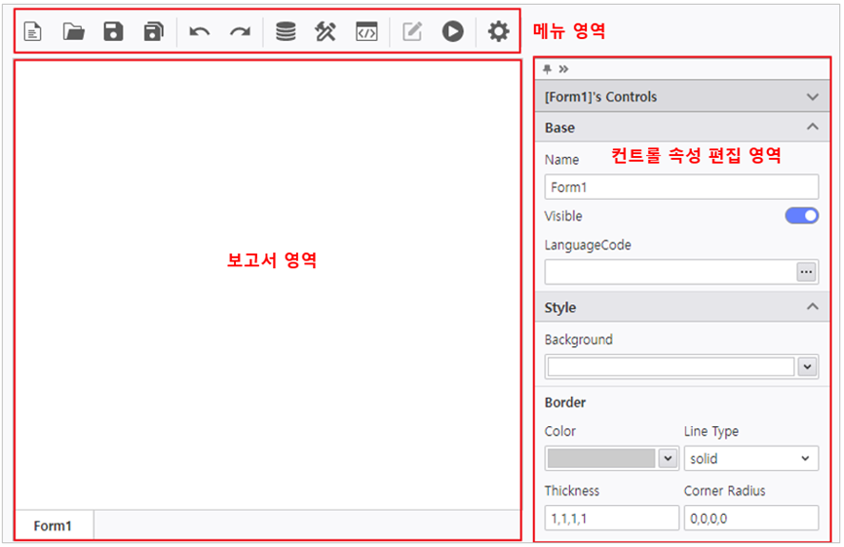The width and height of the screenshot is (844, 547).
Task: Open settings with the gear icon
Action: point(498,31)
